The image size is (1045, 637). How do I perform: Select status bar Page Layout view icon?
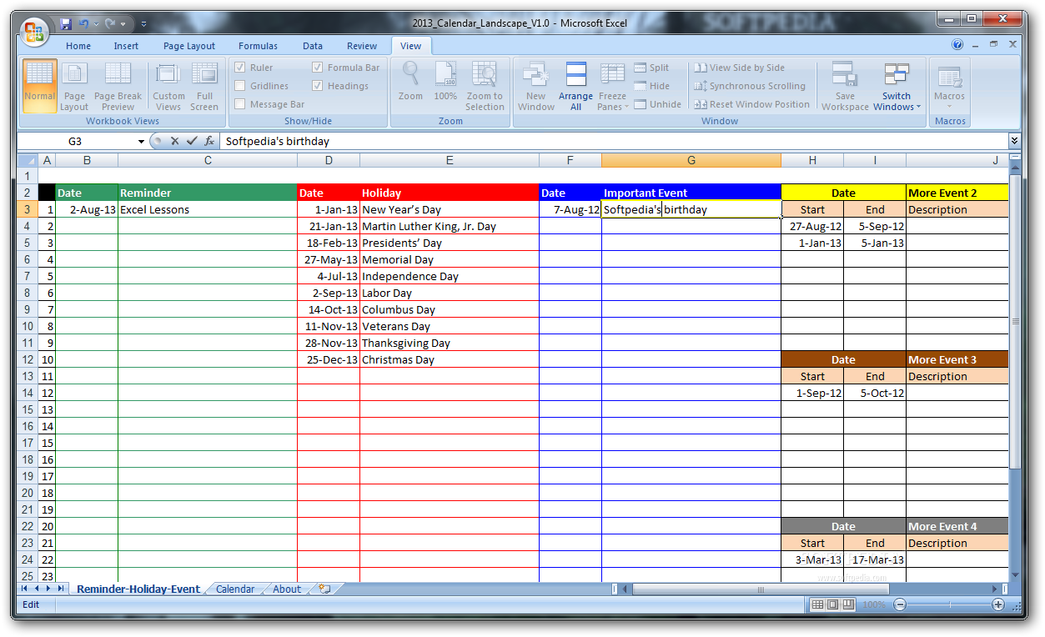tap(832, 604)
